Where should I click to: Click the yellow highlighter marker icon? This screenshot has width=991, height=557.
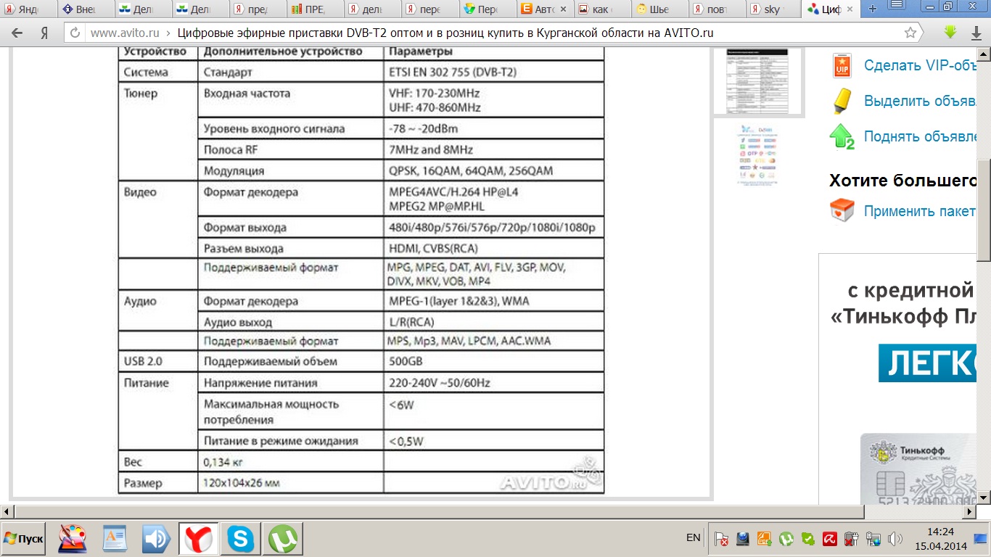point(842,100)
